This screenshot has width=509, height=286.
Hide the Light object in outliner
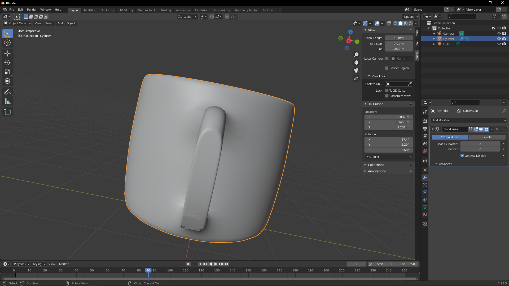(499, 44)
